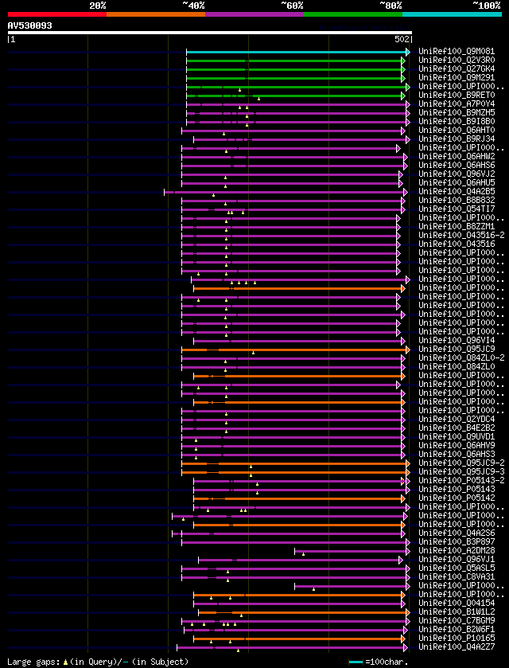509x668 pixels.
Task: Click the red 20% identity legend segment
Action: point(57,14)
